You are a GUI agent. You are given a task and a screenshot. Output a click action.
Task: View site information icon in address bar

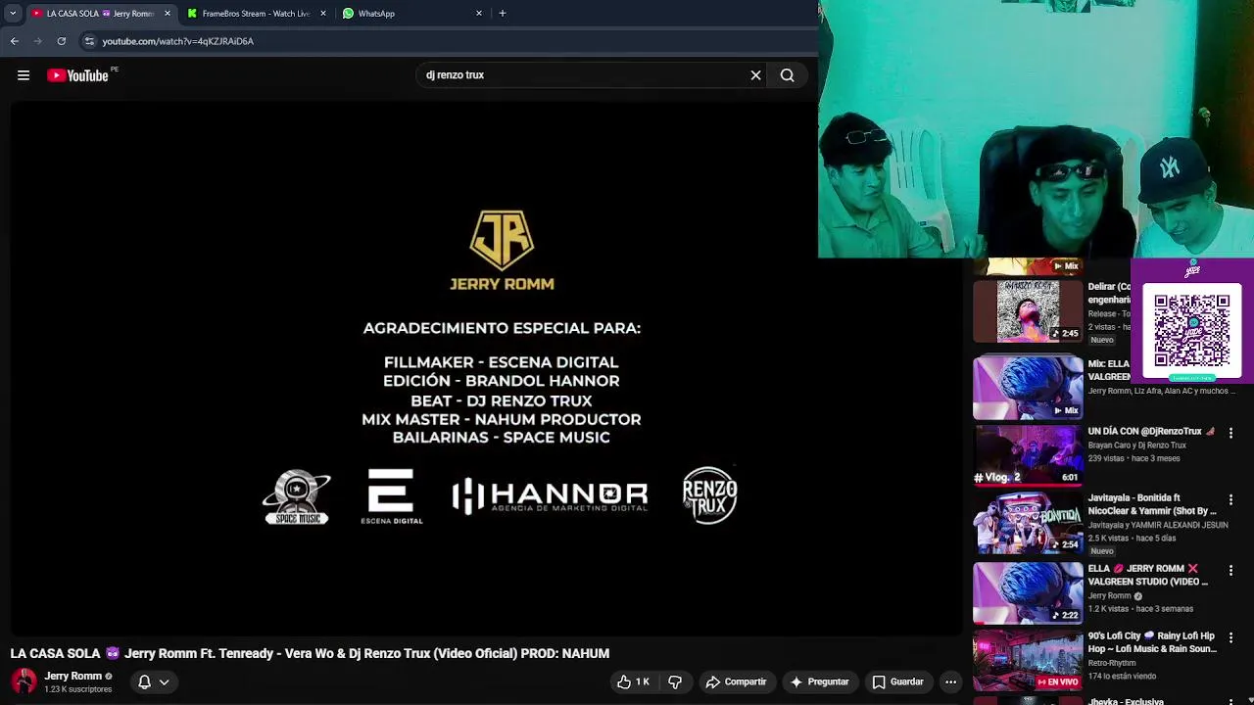coord(89,41)
